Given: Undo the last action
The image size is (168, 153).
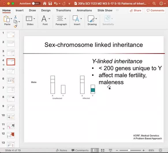Looking at the screenshot, I should click(56, 3).
